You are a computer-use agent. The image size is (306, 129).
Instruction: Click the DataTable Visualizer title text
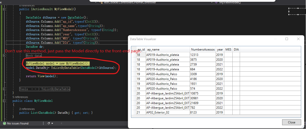coord(143,39)
